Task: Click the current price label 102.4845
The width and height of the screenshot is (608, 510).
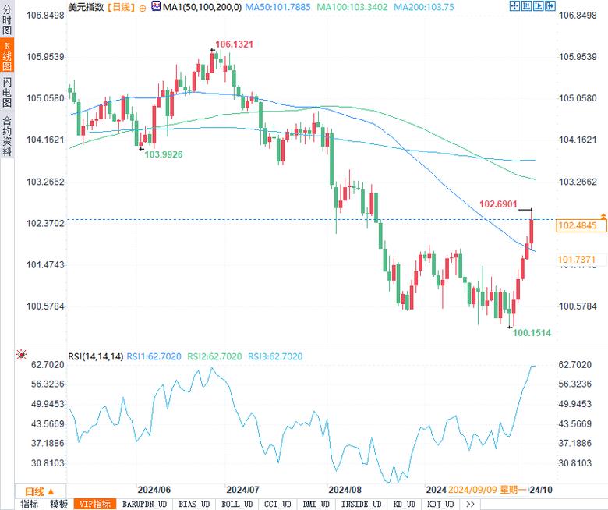Action: pyautogui.click(x=577, y=226)
